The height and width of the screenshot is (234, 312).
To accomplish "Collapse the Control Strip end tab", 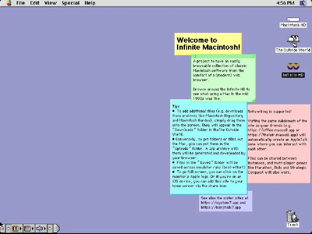I will click(x=57, y=229).
